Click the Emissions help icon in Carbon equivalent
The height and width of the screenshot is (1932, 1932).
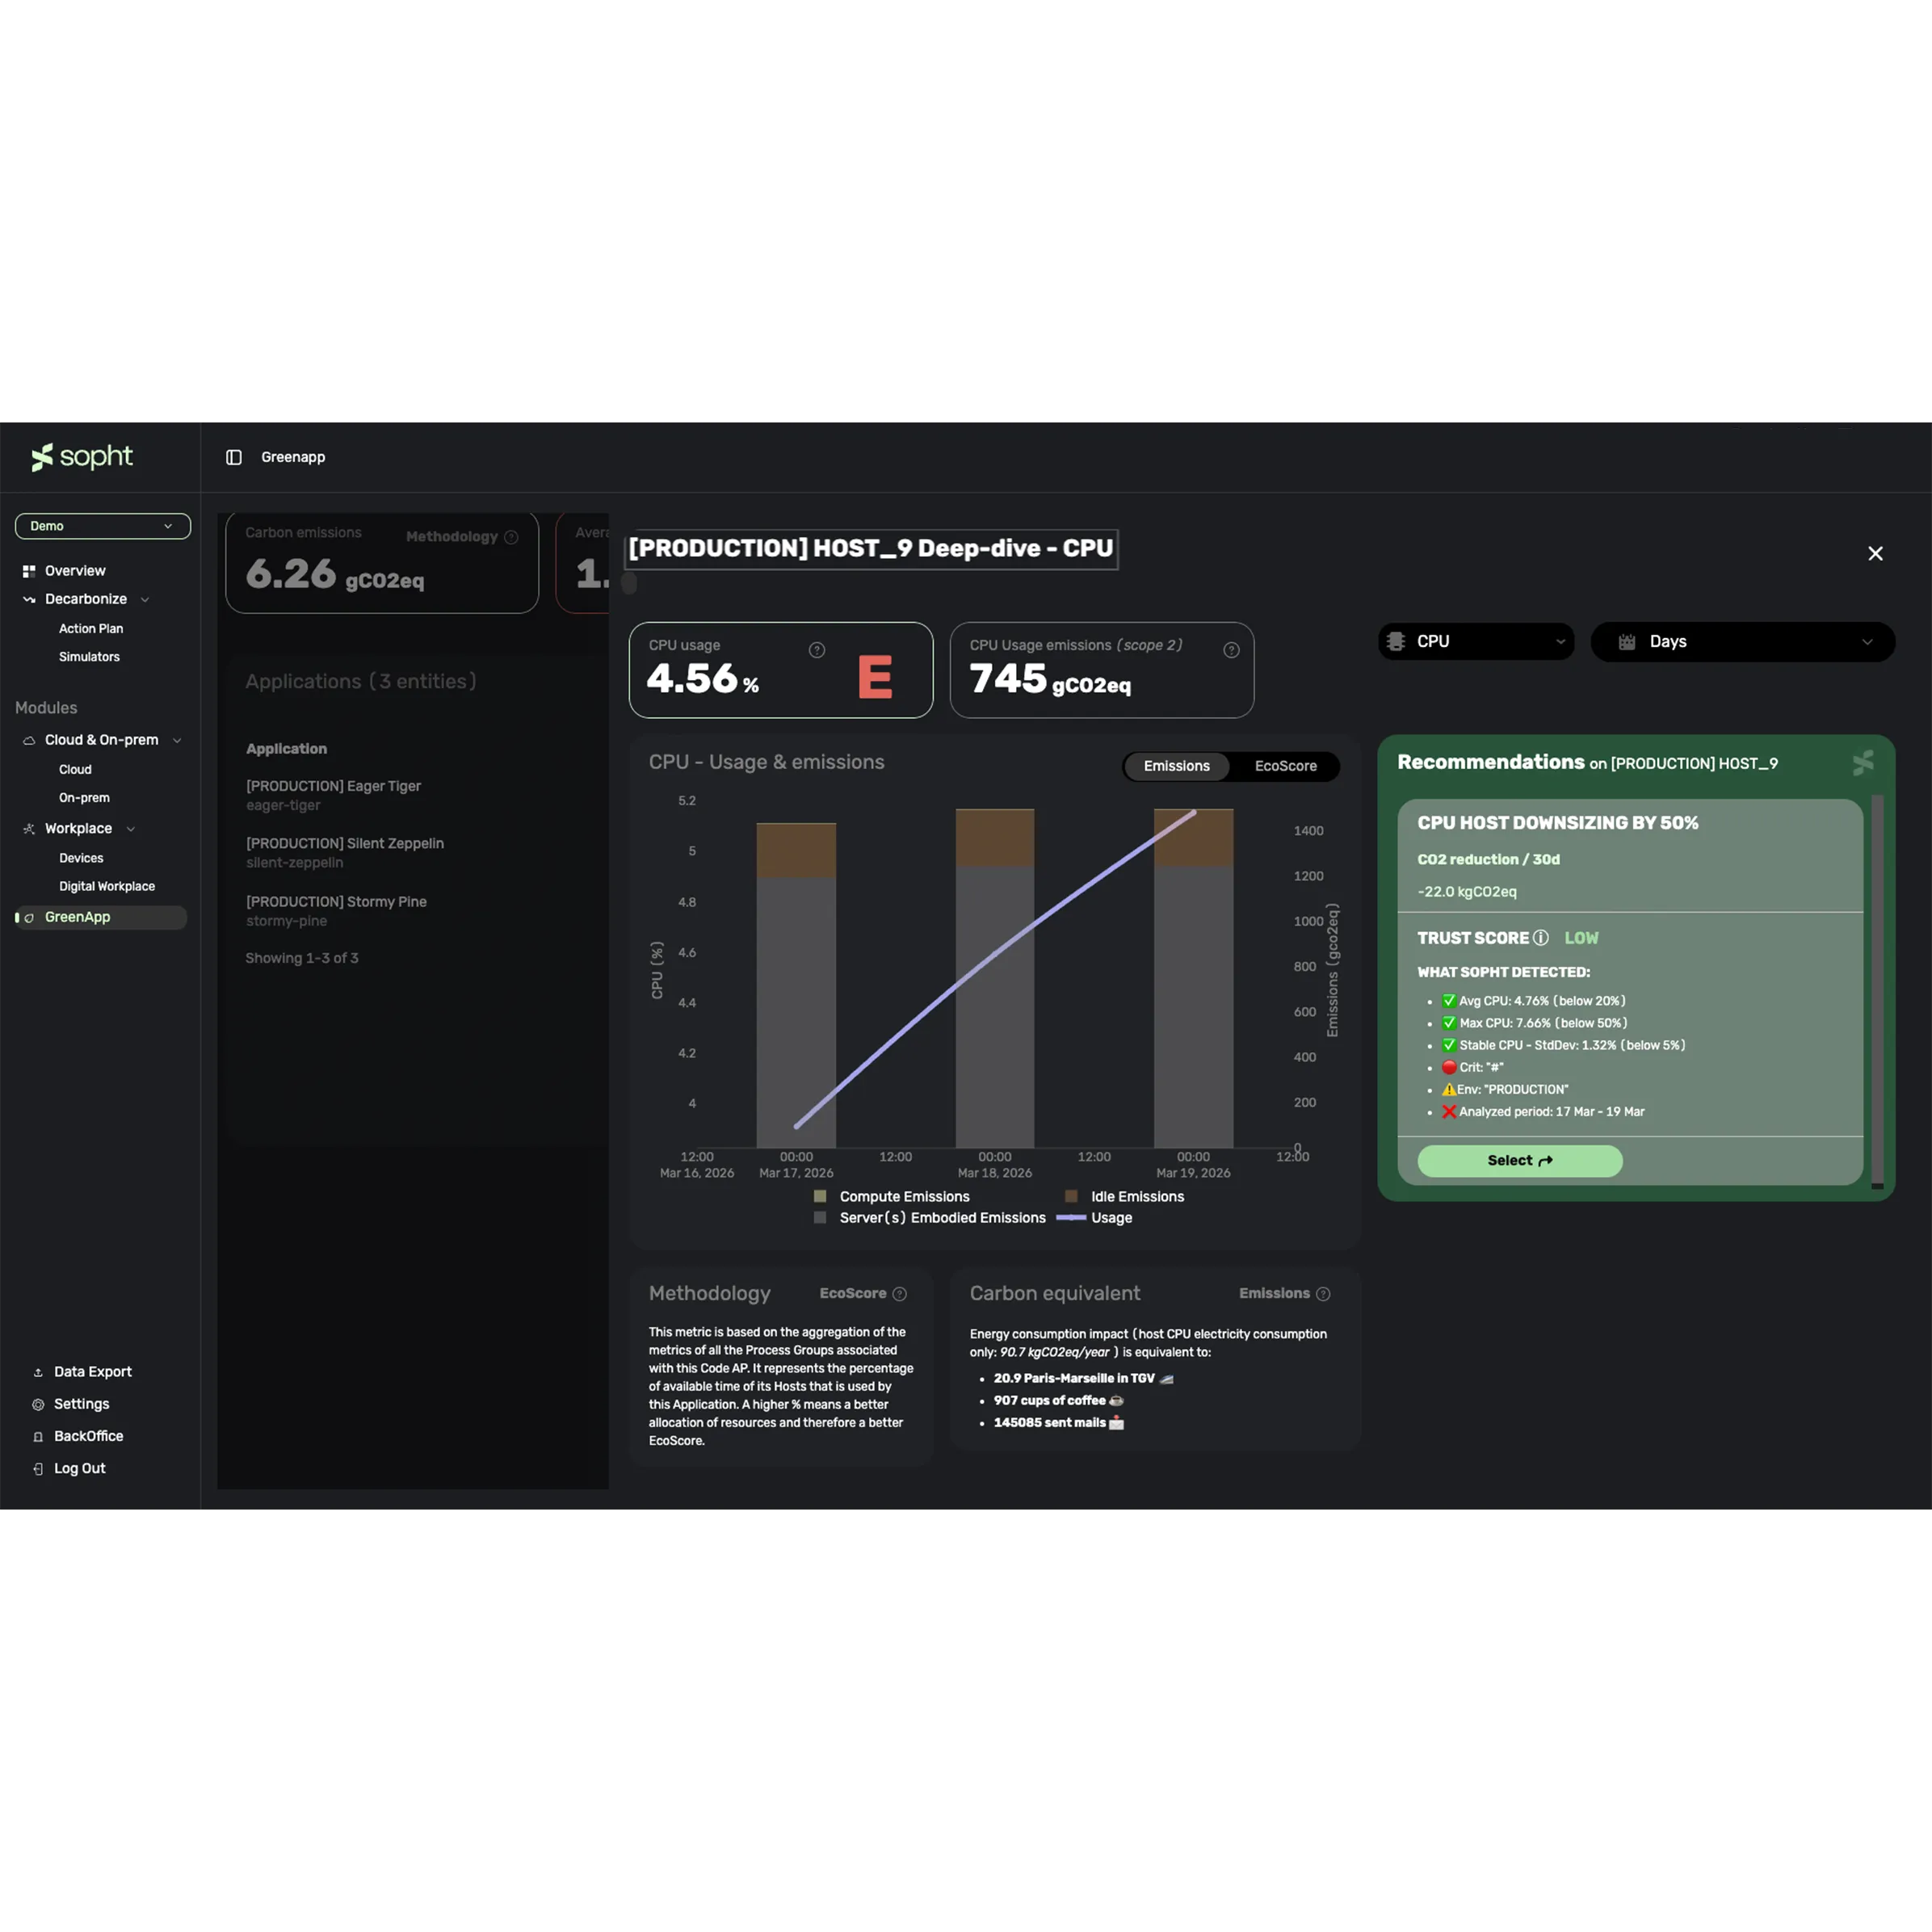1324,1294
